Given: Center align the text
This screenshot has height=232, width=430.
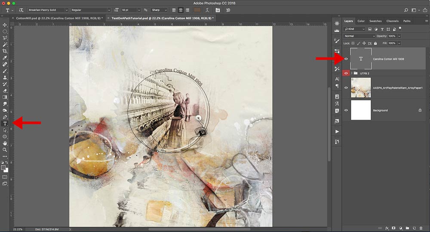Looking at the screenshot, I should (181, 10).
